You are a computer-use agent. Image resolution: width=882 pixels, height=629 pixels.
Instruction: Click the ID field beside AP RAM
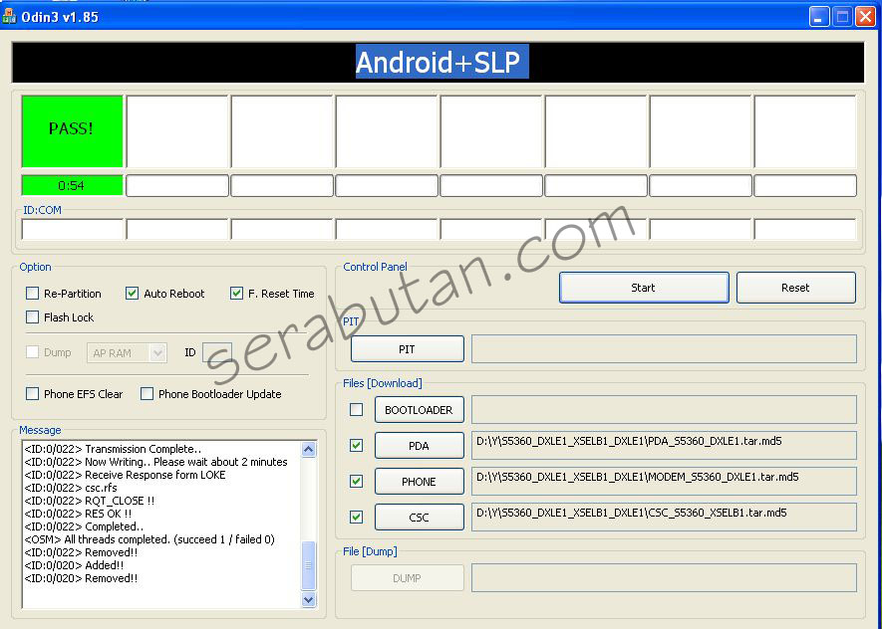[x=217, y=352]
